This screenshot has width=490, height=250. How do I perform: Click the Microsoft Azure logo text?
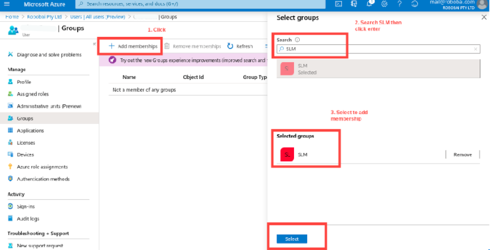[x=45, y=5]
